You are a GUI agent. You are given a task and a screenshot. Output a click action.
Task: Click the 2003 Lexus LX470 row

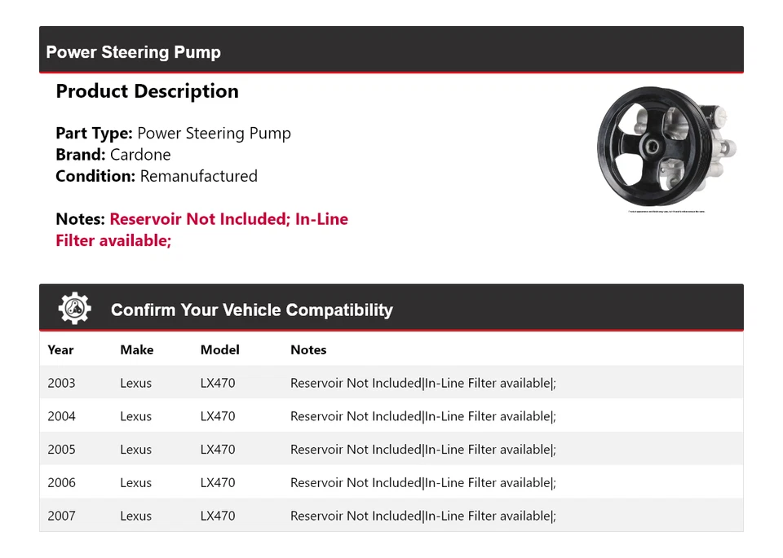391,383
